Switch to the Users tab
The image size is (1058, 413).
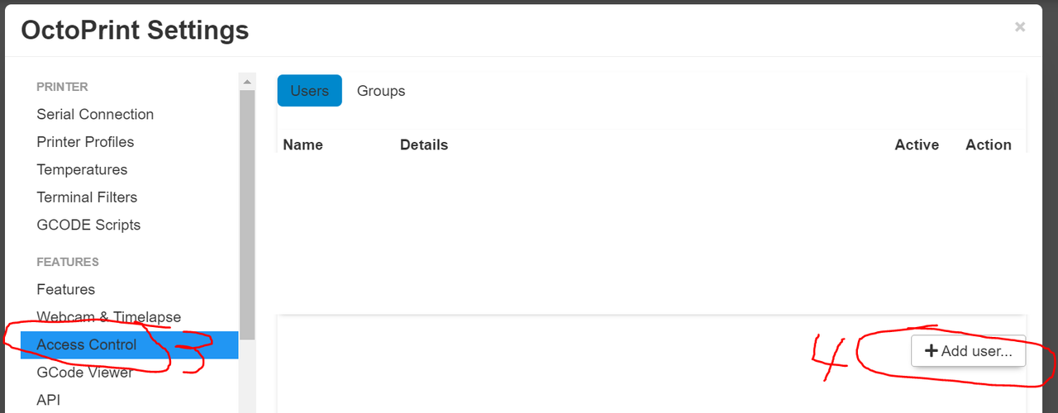click(310, 91)
